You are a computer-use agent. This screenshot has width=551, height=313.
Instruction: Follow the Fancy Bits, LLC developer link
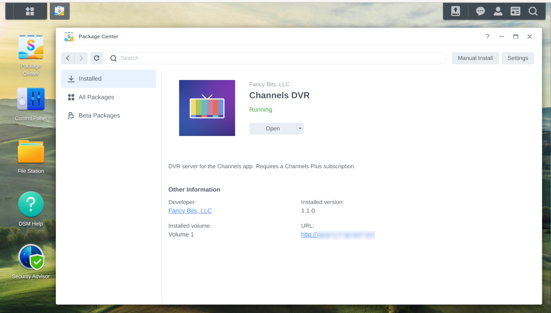pyautogui.click(x=190, y=211)
